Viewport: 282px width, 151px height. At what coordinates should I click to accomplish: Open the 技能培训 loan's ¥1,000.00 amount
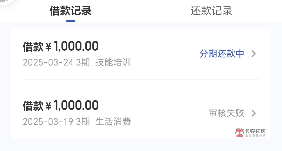[76, 46]
